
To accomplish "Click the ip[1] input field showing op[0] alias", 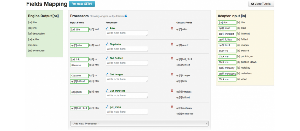I will (79, 46).
